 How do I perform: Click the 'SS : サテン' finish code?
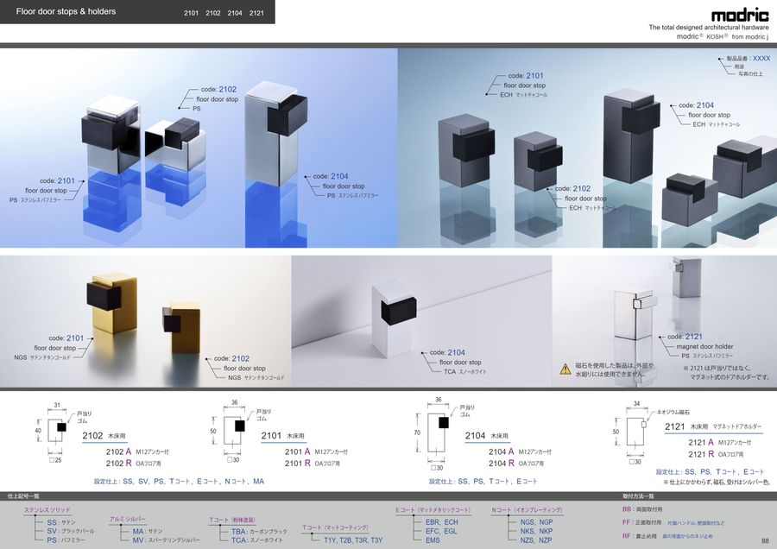(61, 522)
